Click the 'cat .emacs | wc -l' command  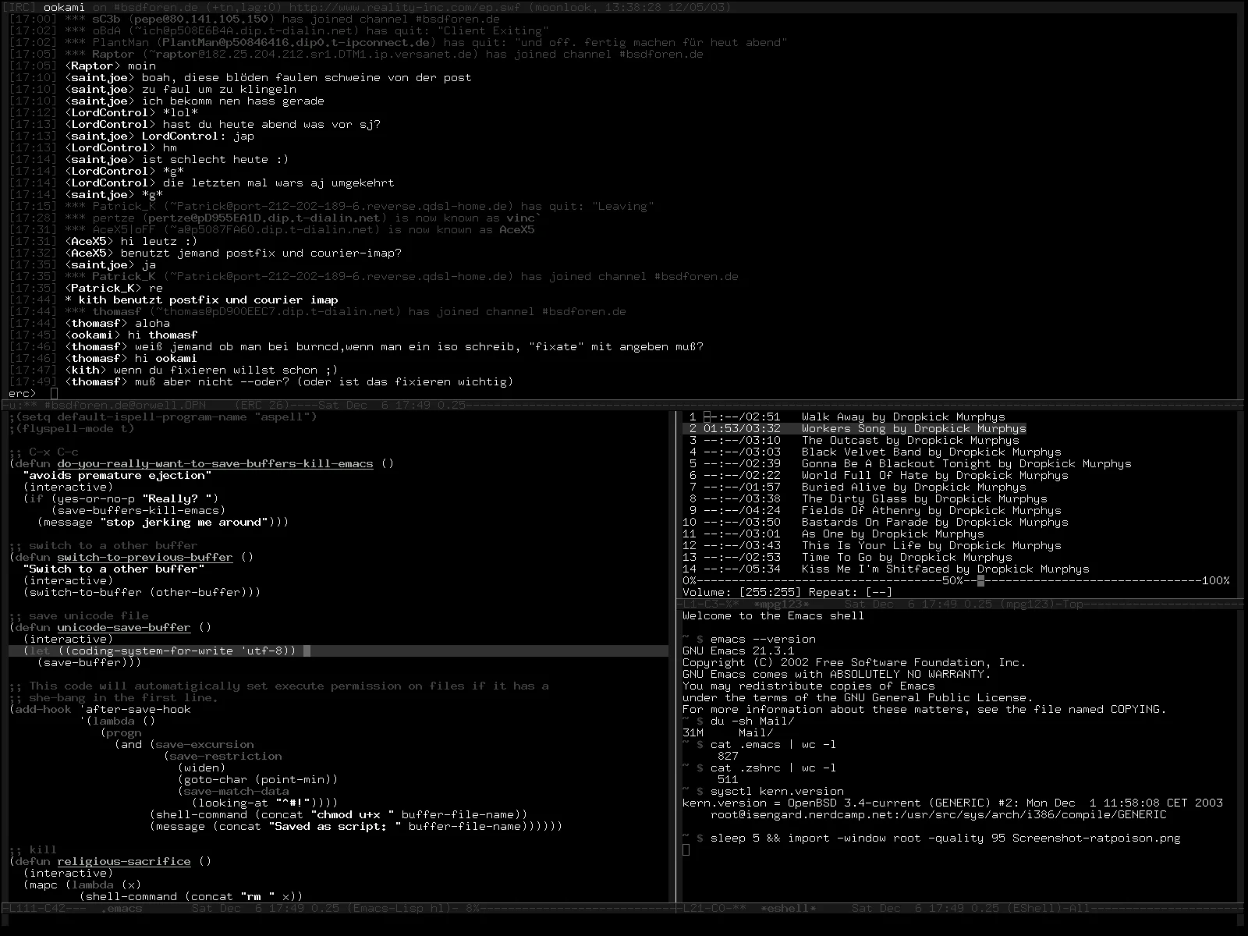click(x=773, y=744)
